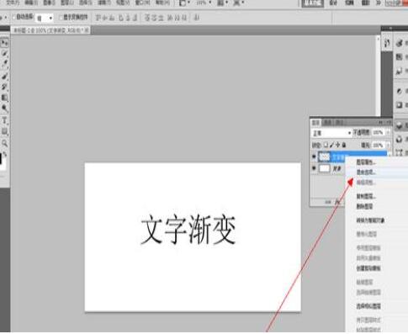Image resolution: width=408 pixels, height=334 pixels.
Task: Switch to the 通道 (Channels) tab
Action: tap(327, 123)
